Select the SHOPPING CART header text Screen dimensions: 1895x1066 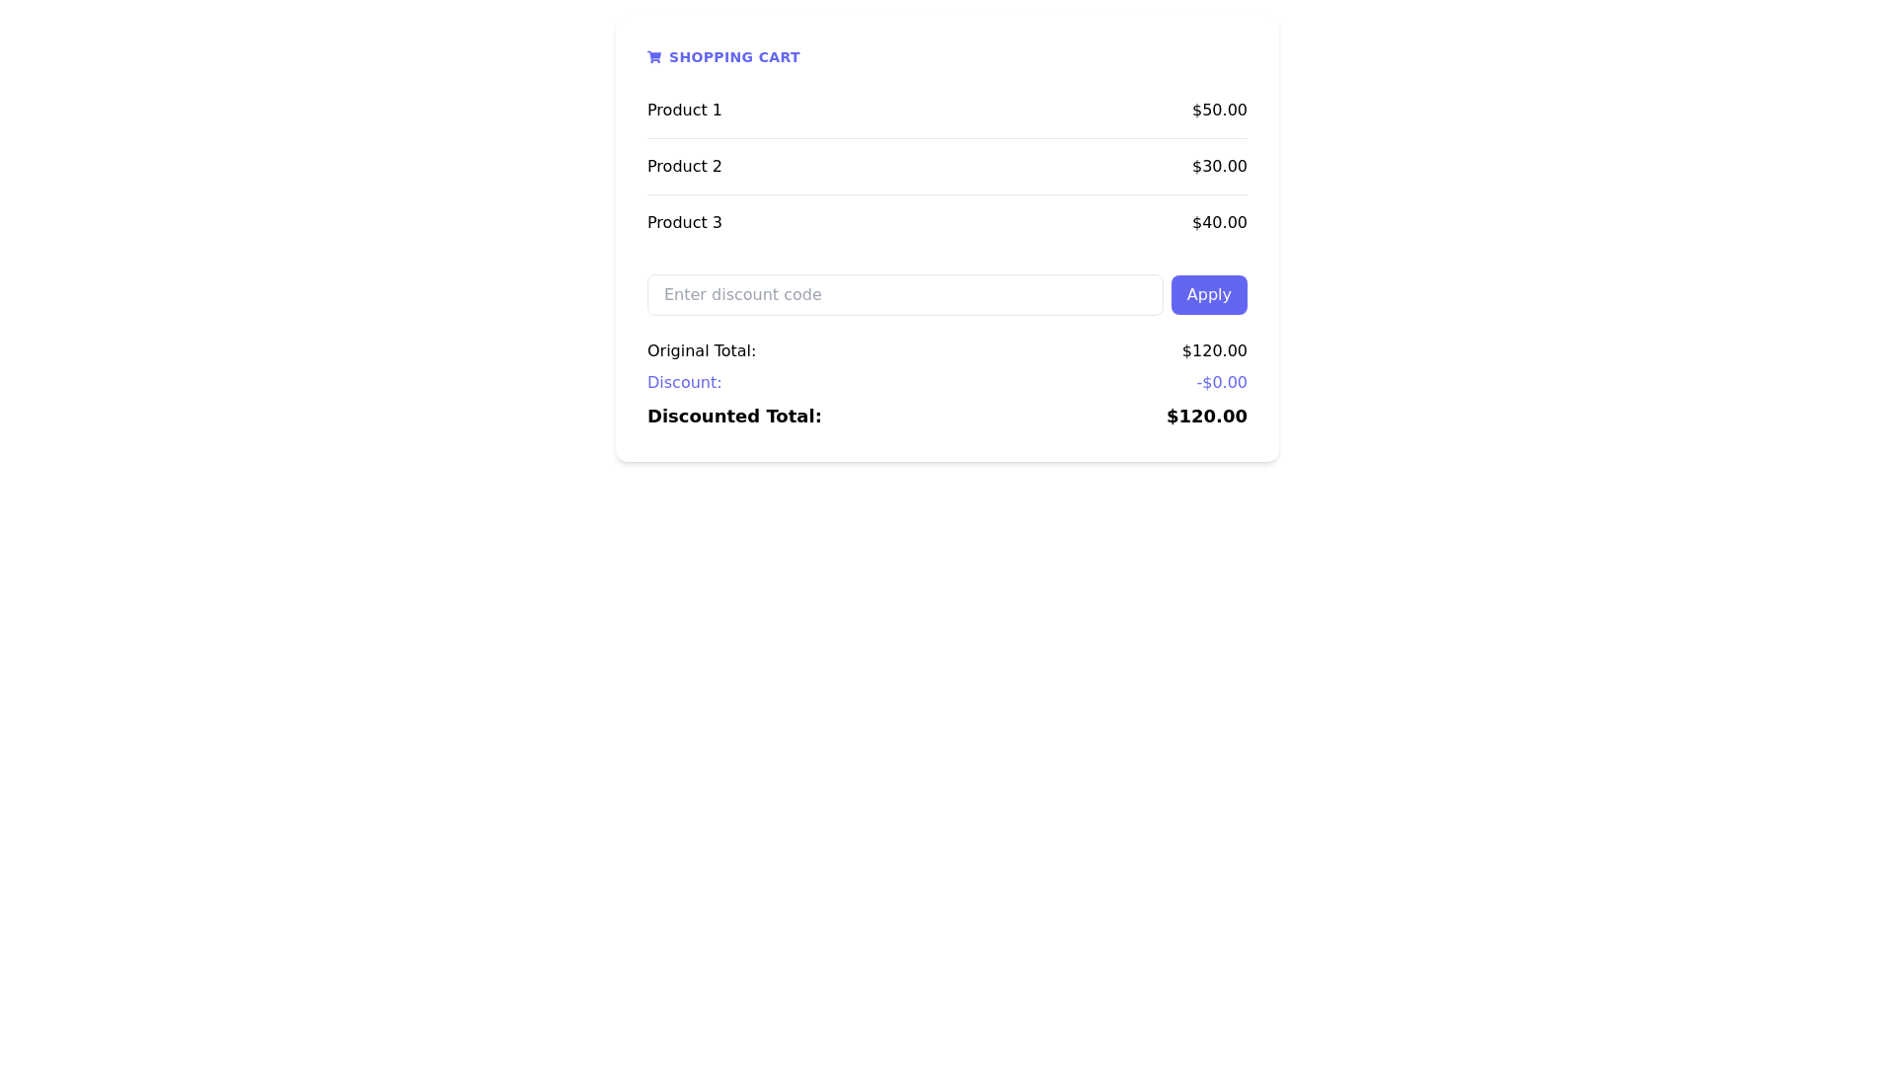point(734,57)
